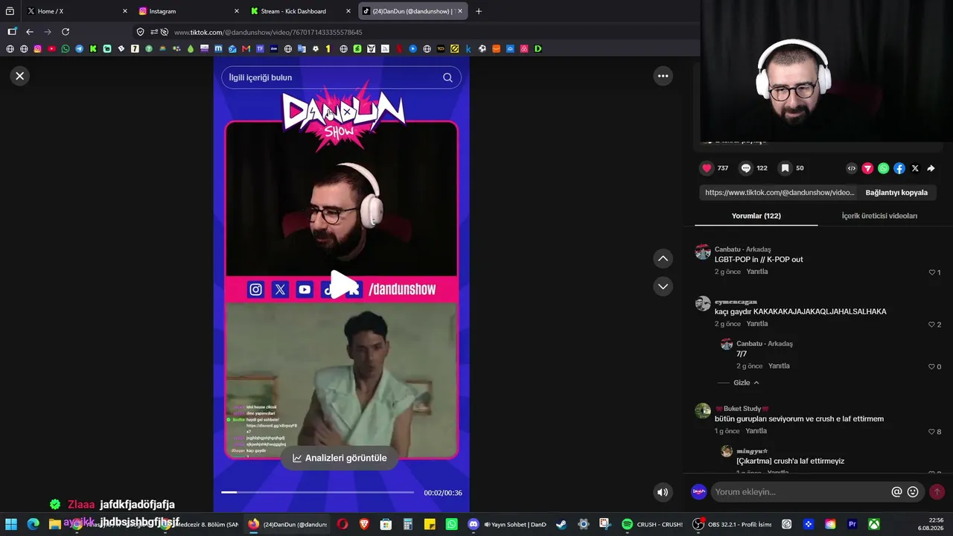Copy link with "Bağlantıyı kopyala"
This screenshot has height=536, width=953.
coord(896,193)
